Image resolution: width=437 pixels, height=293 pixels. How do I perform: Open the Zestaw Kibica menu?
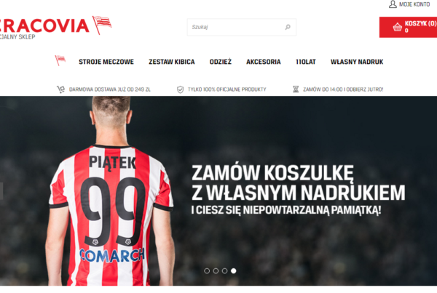pos(172,62)
